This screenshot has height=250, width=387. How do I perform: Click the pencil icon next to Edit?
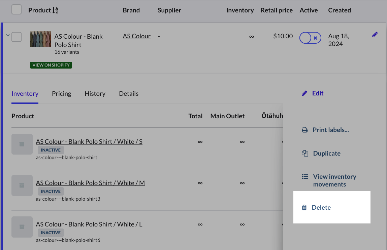coord(304,93)
